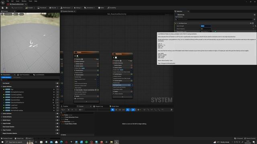
Task: Toggle the Point Attraction Force module checkbox
Action: (98, 79)
